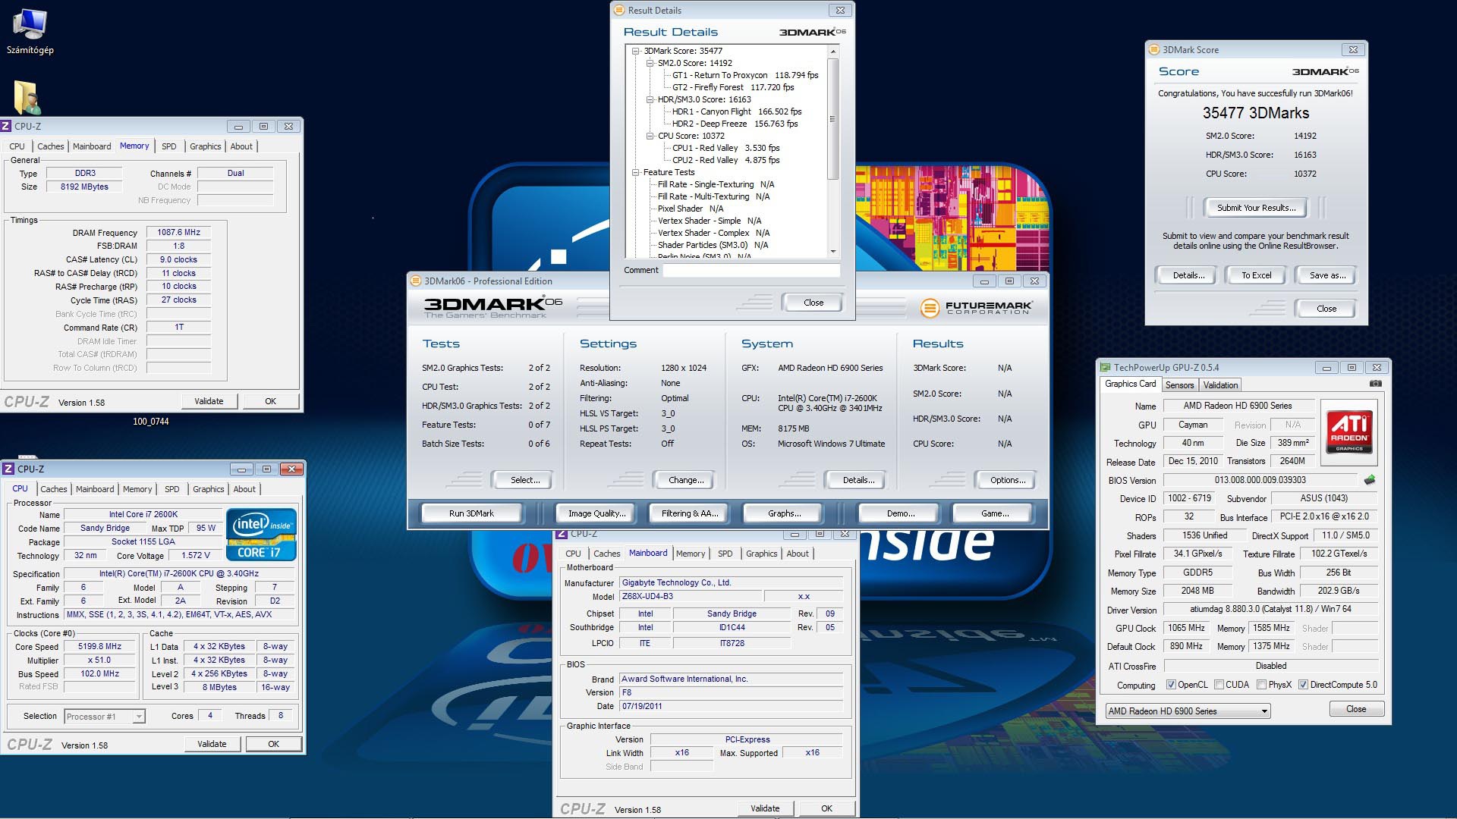Click the GPU-Z screenshot camera icon

pos(1375,384)
